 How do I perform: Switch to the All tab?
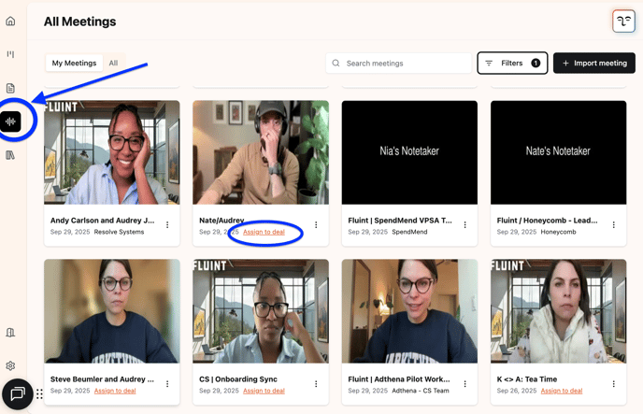(113, 64)
